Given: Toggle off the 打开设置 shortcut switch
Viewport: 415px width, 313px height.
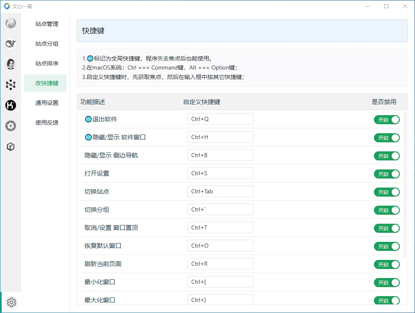Looking at the screenshot, I should (x=386, y=174).
